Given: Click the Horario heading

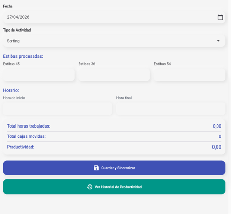Looking at the screenshot, I should (x=11, y=90).
